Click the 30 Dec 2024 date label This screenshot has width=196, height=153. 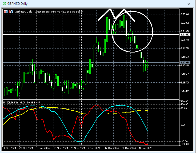(x=129, y=148)
